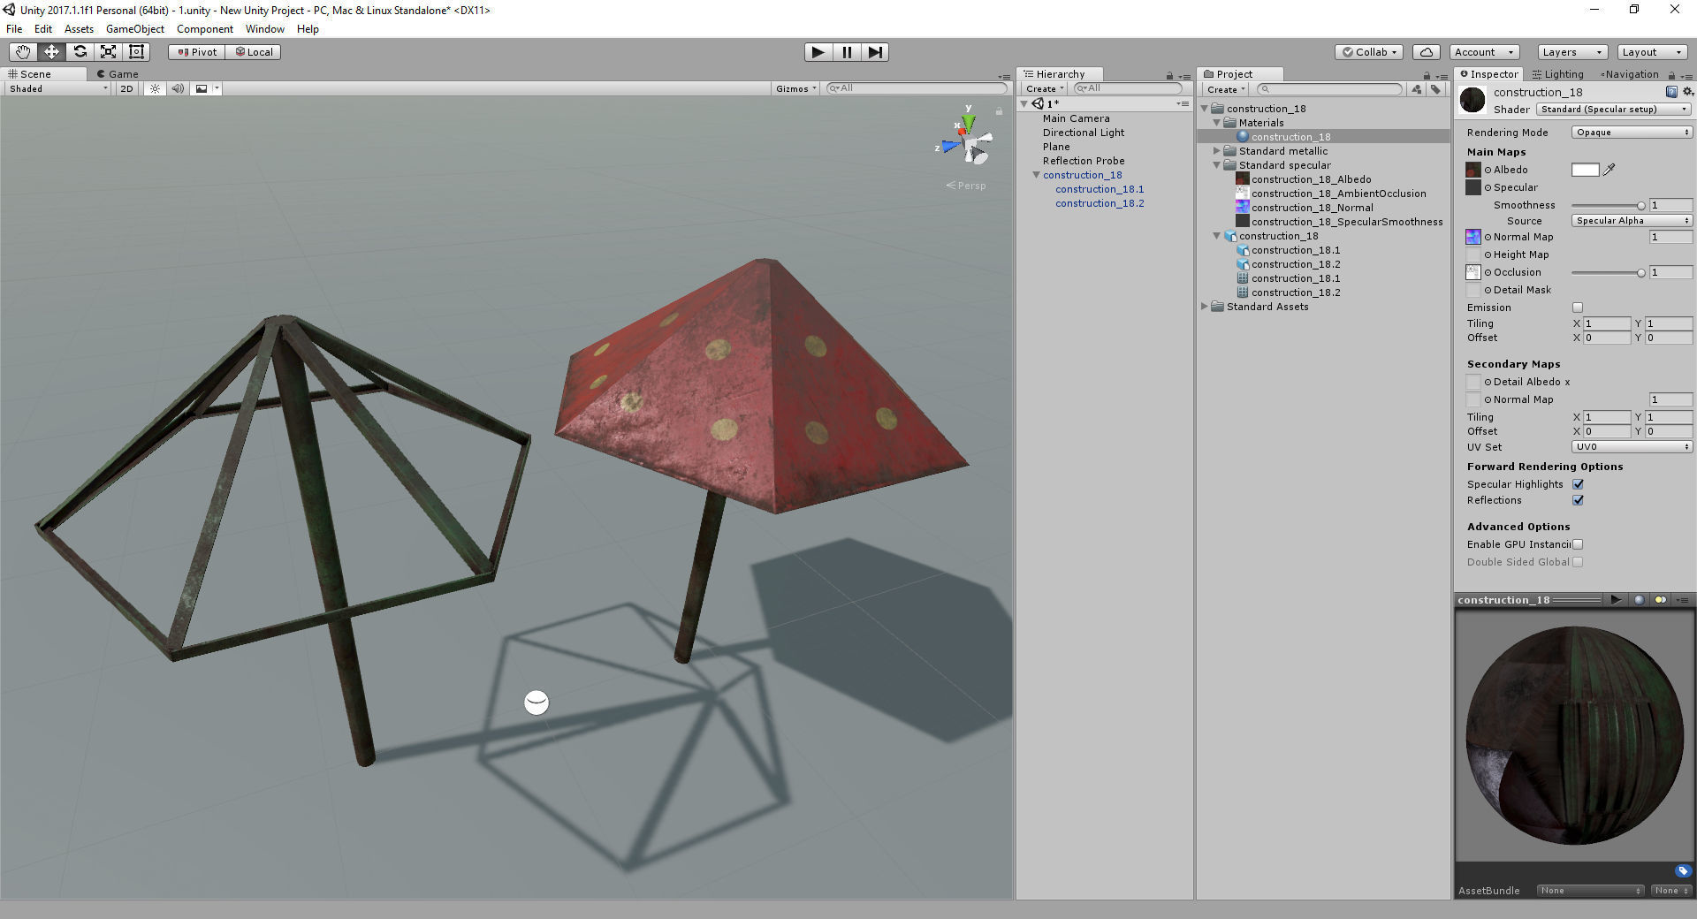Image resolution: width=1697 pixels, height=919 pixels.
Task: Toggle Double Sided Global checkbox
Action: [x=1578, y=562]
